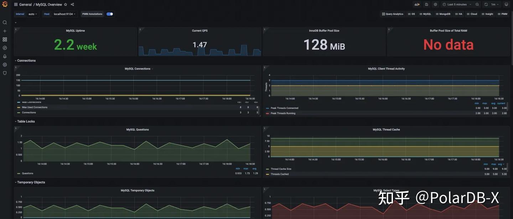Add panel using the top bar icon
Image resolution: width=513 pixels, height=219 pixels.
pos(417,5)
